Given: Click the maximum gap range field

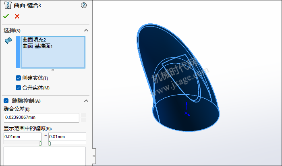Looking at the screenshot, I should click(67, 137).
